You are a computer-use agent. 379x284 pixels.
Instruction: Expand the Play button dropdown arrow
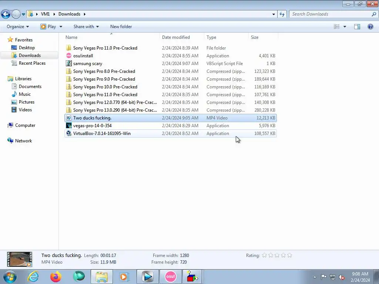pos(61,27)
